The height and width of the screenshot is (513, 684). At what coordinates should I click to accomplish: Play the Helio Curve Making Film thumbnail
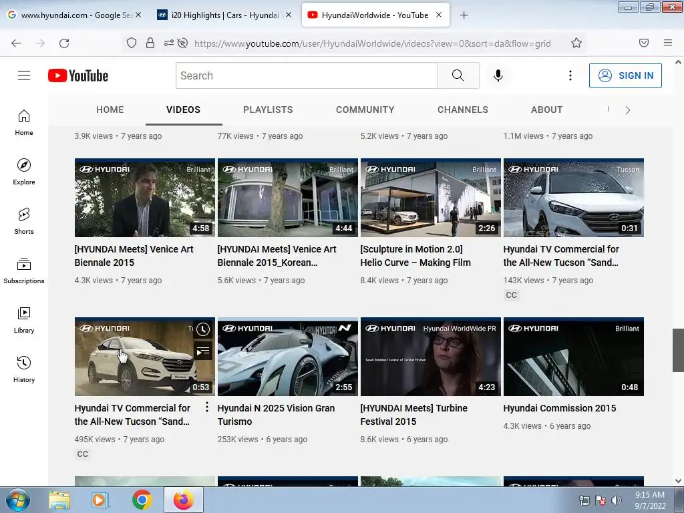[x=431, y=198]
